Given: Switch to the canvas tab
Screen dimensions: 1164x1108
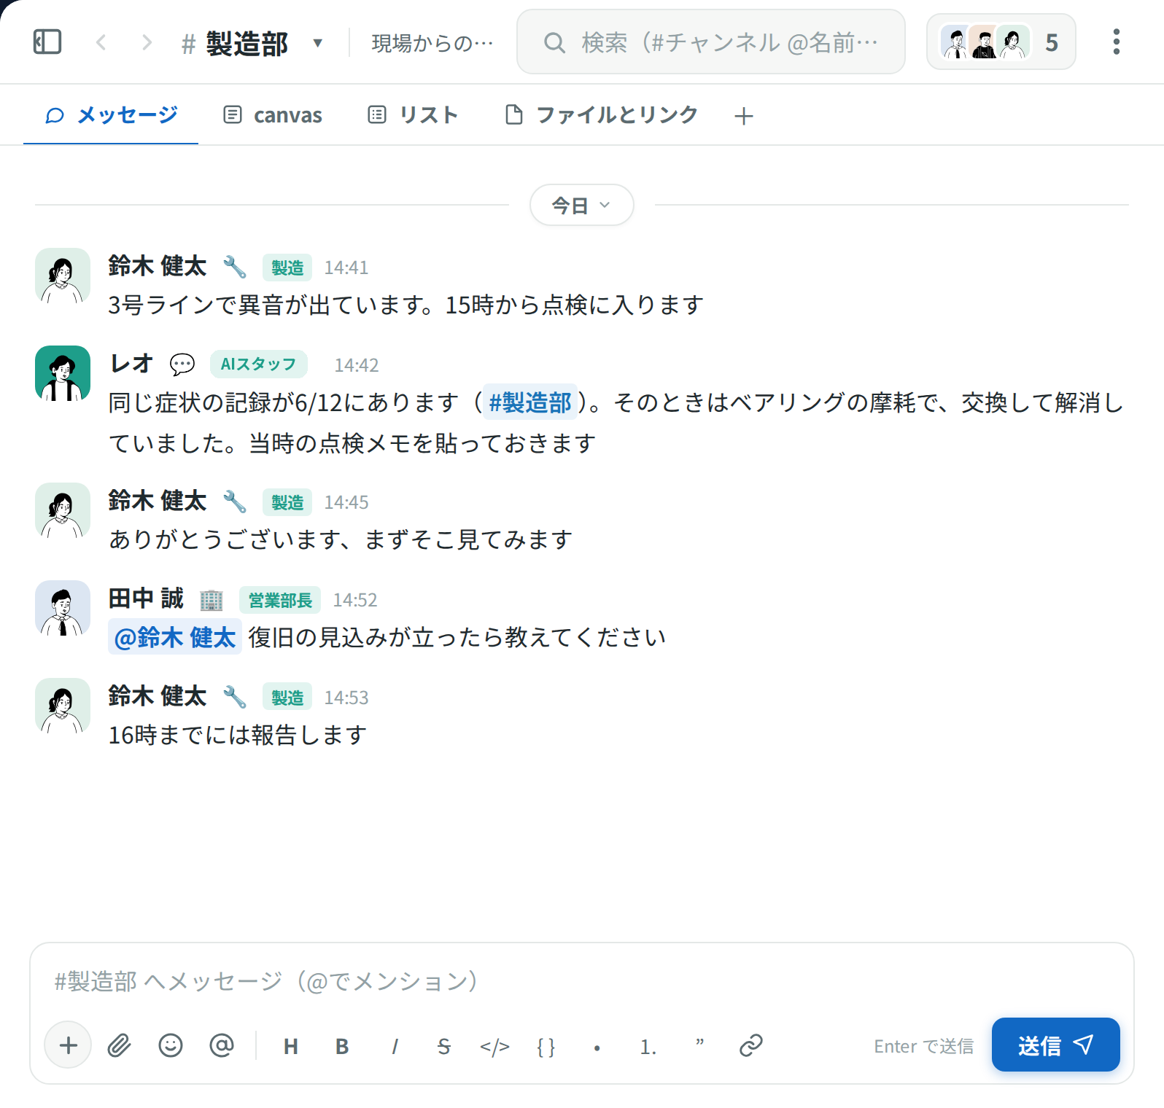Looking at the screenshot, I should coord(273,115).
